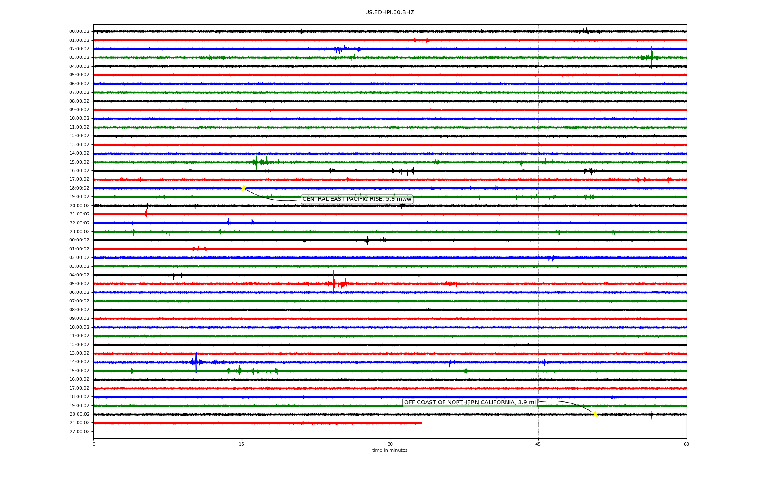
Task: Click the plot title US.EDHPI.00.BHZ
Action: click(x=390, y=13)
